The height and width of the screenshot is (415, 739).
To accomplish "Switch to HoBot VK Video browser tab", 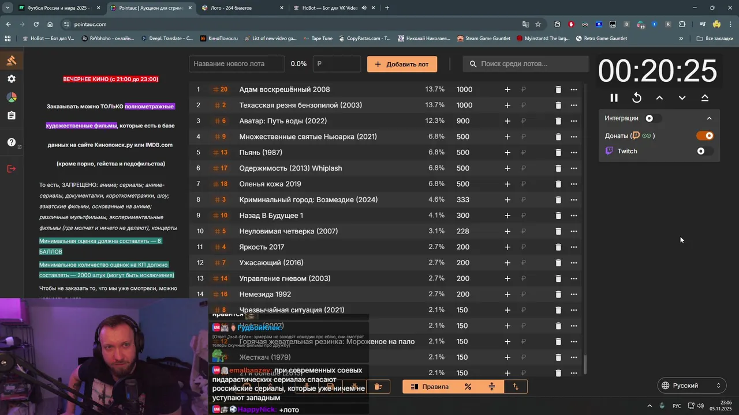I will click(333, 8).
